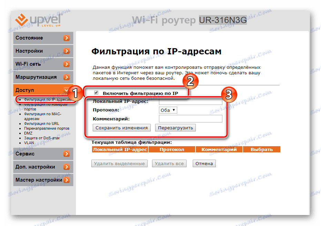Expand the Настройки menu arrow

66,51
